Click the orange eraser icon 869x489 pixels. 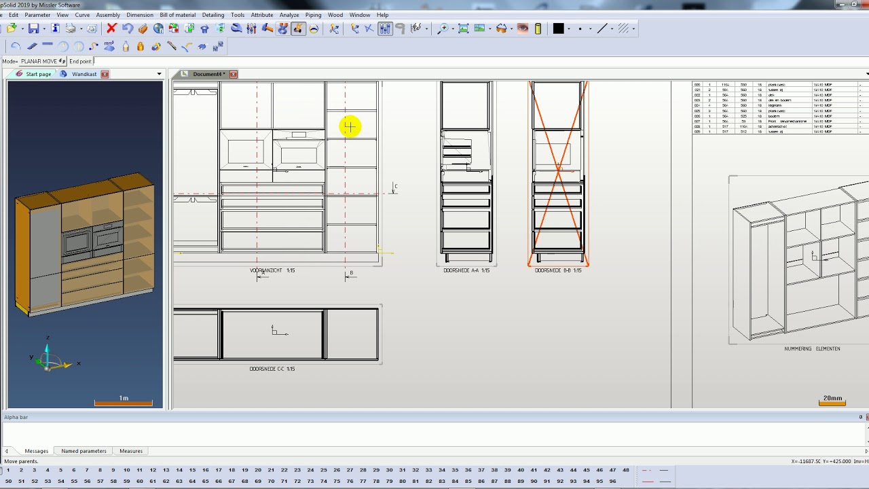pos(143,29)
